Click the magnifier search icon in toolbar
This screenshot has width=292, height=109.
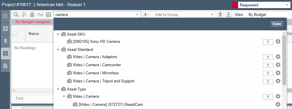(16, 14)
